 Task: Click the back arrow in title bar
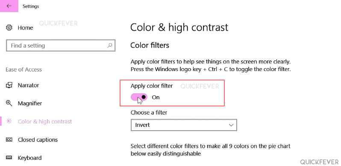click(x=9, y=6)
